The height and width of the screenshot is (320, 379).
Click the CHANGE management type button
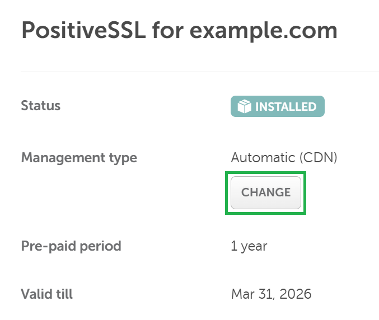click(x=266, y=192)
